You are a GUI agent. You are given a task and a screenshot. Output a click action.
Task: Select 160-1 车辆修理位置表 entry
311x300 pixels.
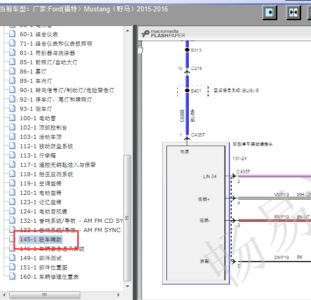(x=49, y=277)
